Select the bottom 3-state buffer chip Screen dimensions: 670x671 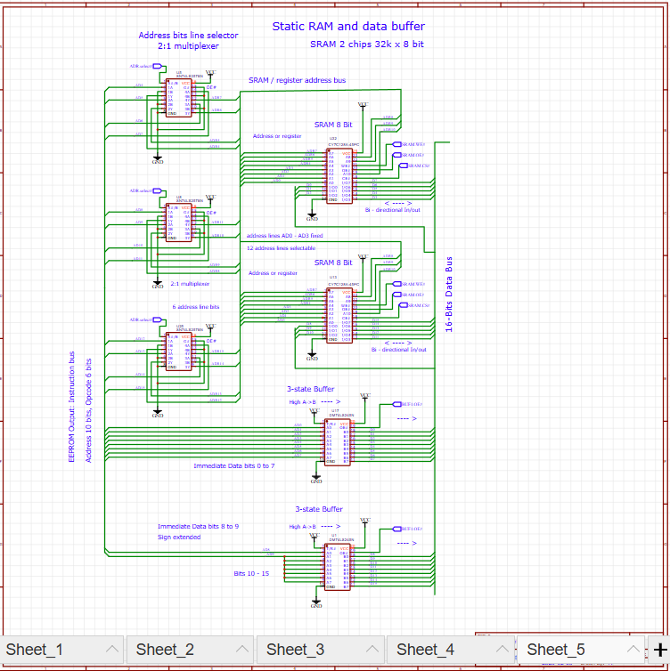click(x=338, y=566)
